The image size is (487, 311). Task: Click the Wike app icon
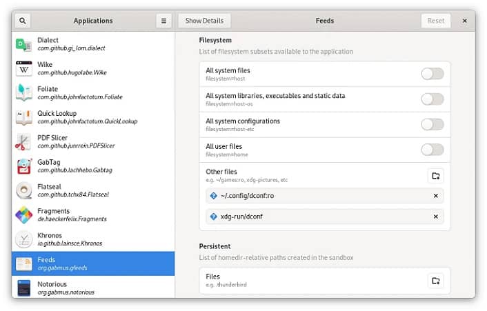click(24, 68)
